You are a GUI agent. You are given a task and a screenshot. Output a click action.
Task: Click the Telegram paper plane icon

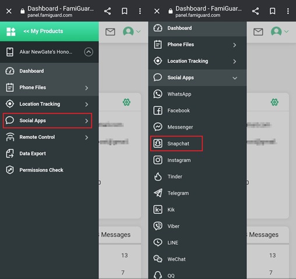pyautogui.click(x=158, y=193)
